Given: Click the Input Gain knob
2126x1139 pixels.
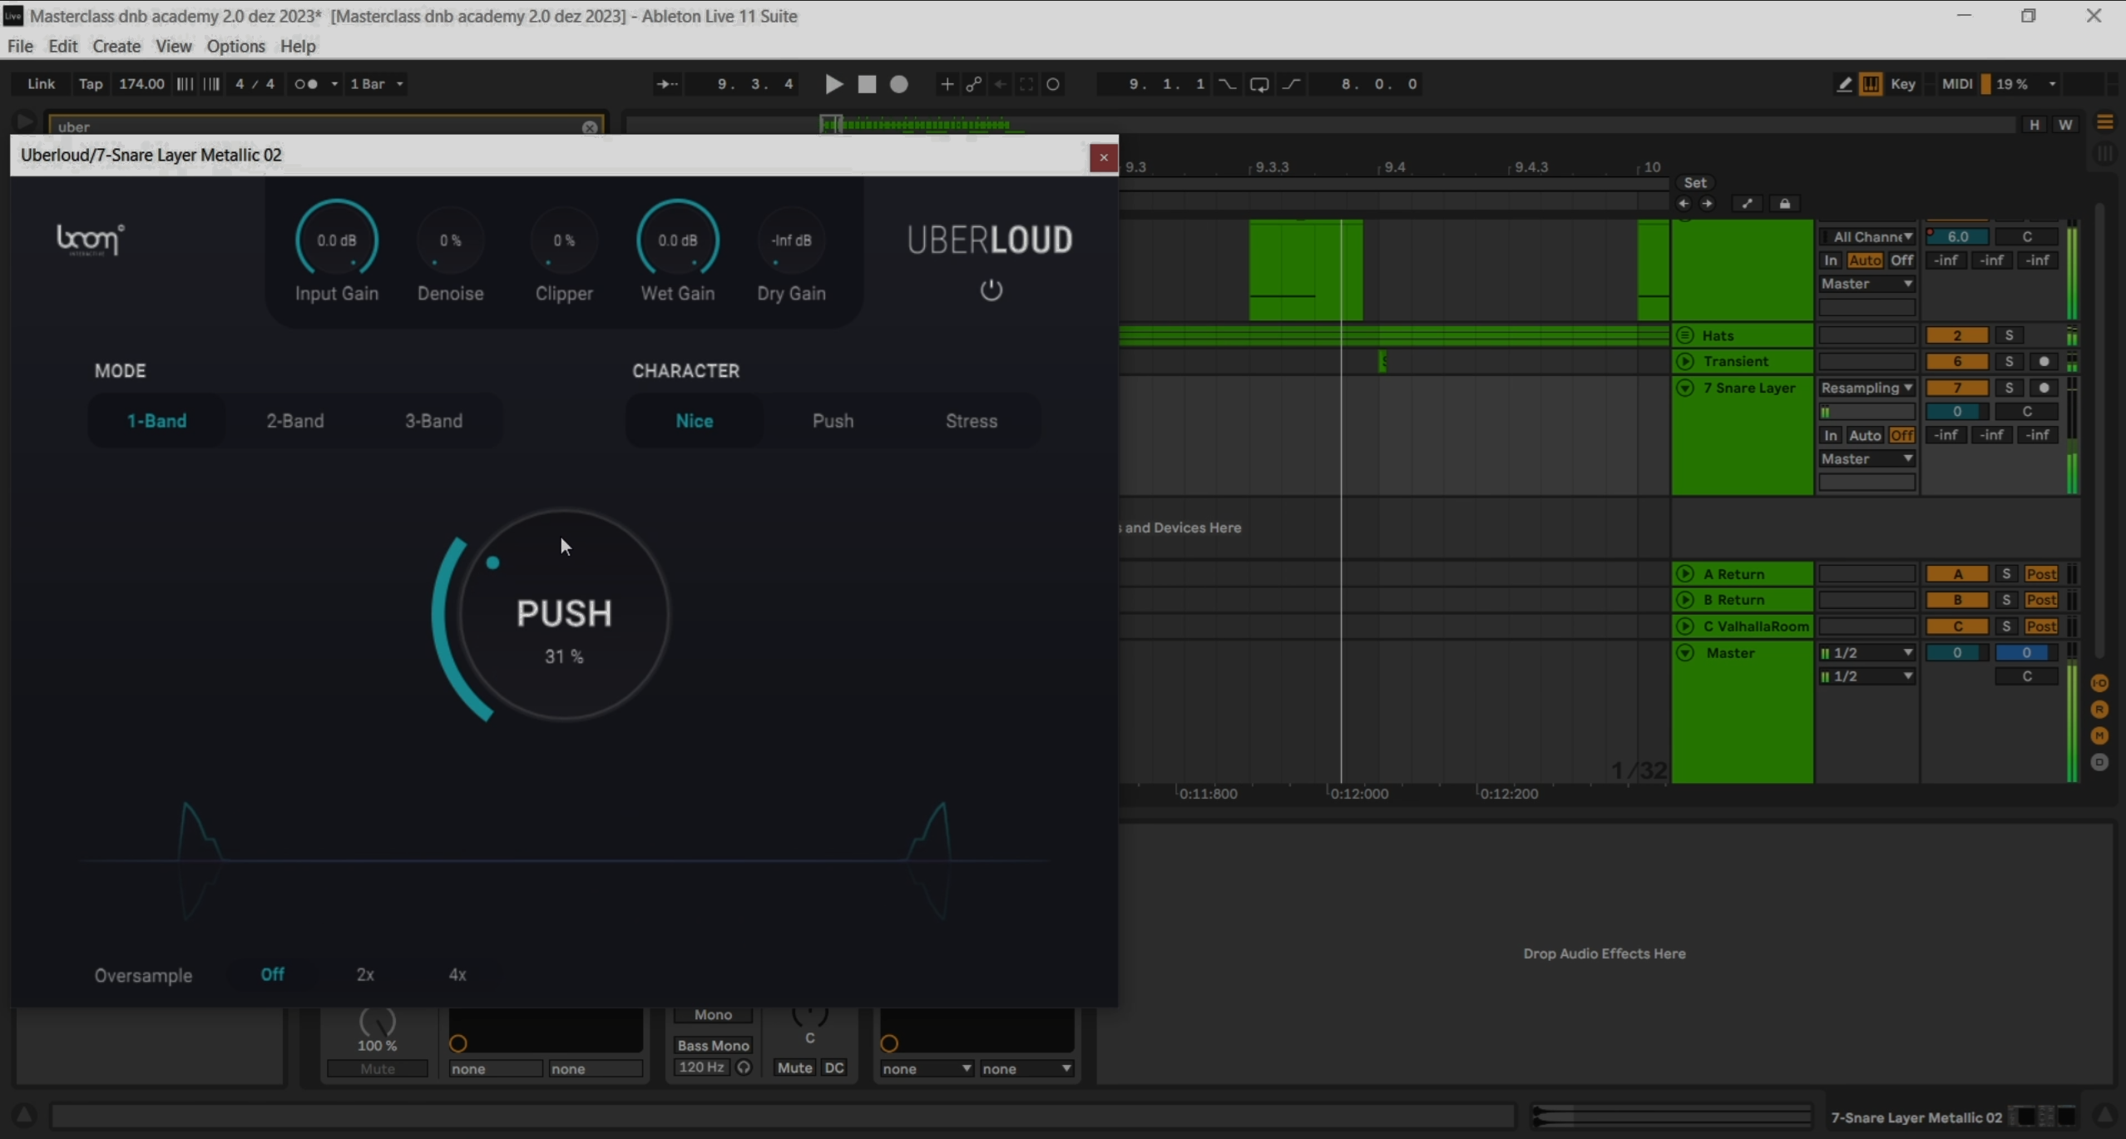Looking at the screenshot, I should click(337, 240).
